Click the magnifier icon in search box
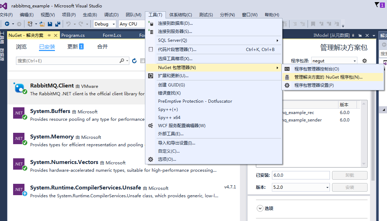Viewport: 387px width, 221px height. click(x=122, y=61)
